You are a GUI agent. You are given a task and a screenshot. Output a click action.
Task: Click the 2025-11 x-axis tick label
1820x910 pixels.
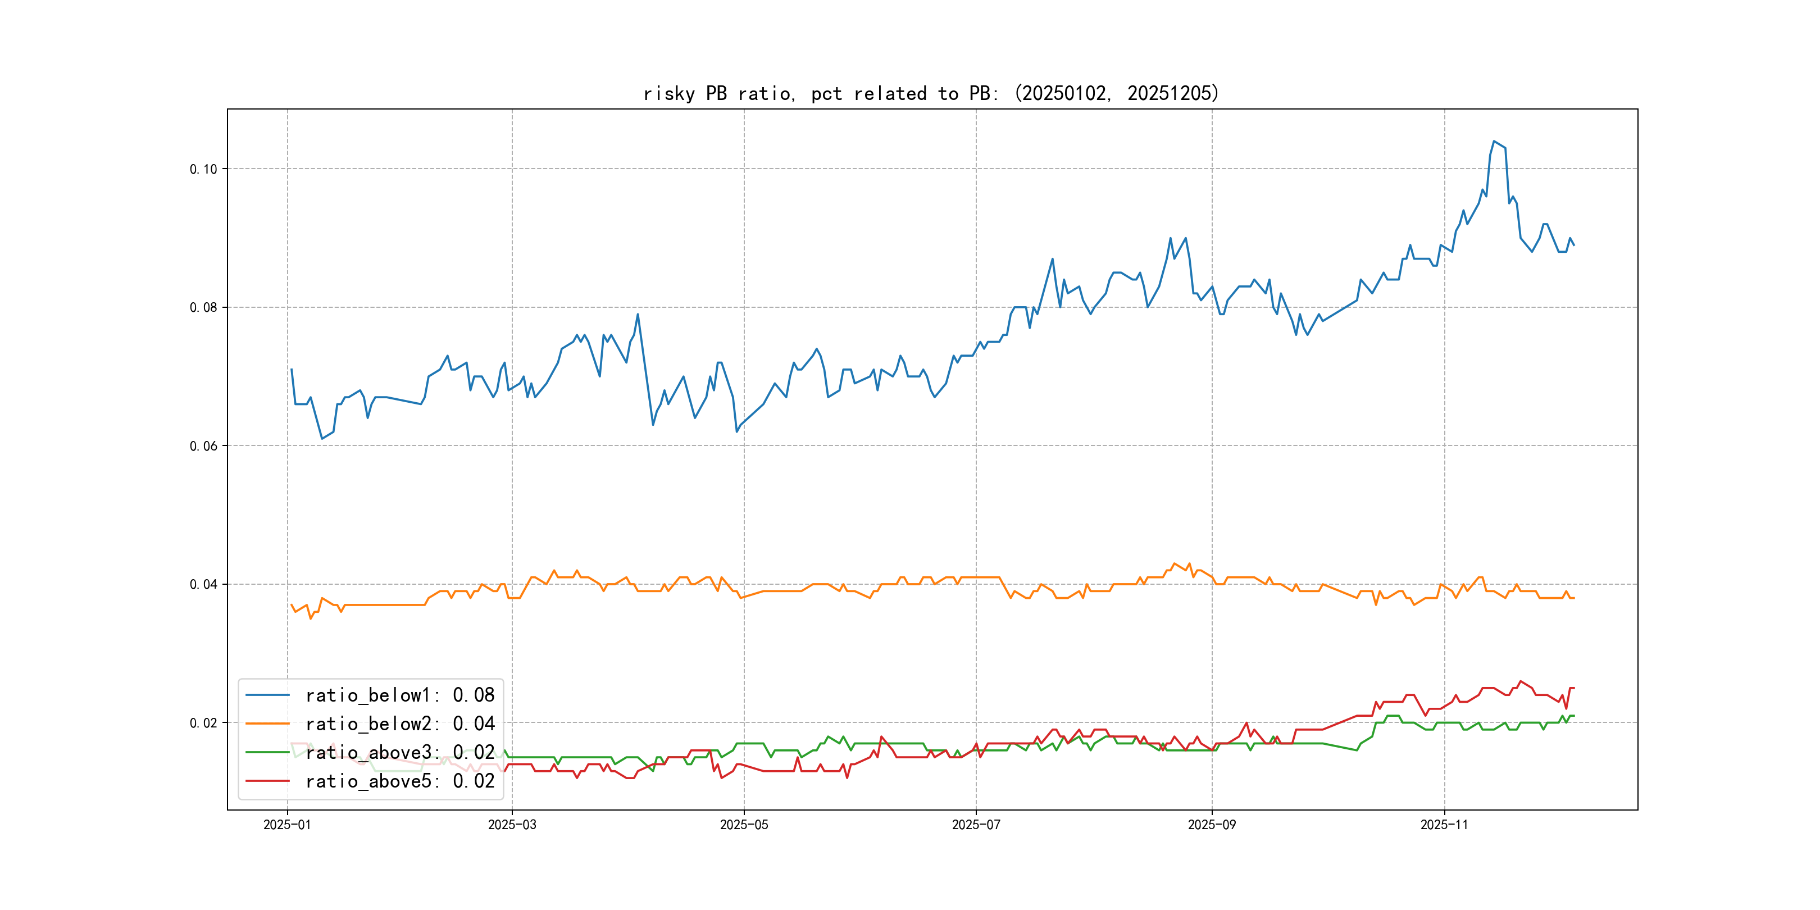(x=1444, y=825)
